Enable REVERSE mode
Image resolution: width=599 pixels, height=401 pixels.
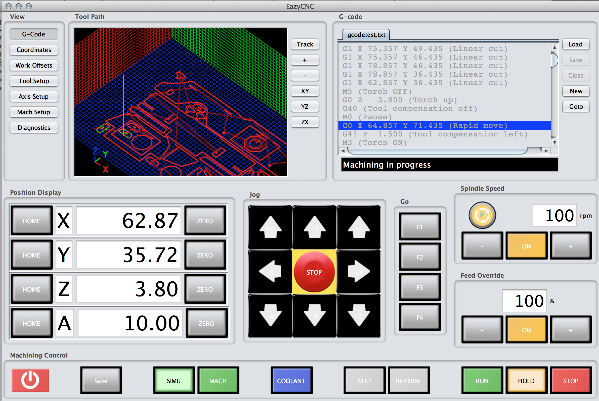tap(409, 381)
